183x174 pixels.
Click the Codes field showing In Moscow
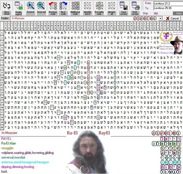(x=85, y=18)
